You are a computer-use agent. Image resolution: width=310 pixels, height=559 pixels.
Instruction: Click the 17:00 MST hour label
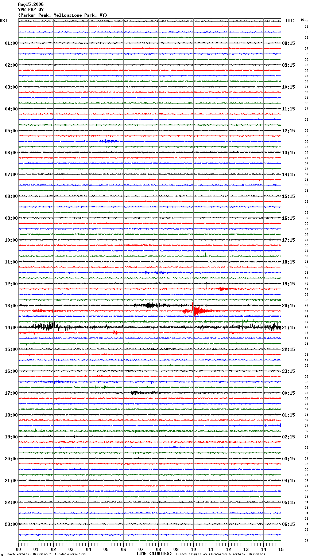click(11, 393)
